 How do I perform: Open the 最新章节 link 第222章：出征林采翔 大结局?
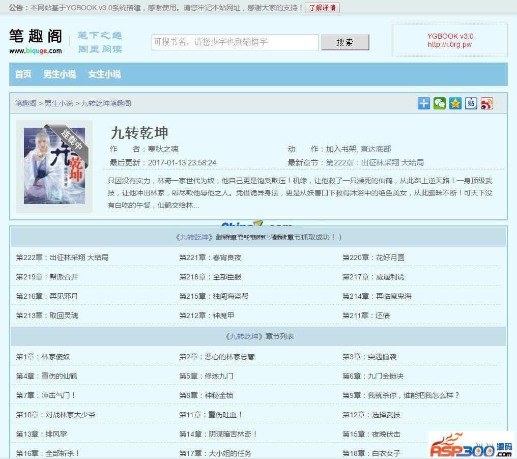pos(375,162)
